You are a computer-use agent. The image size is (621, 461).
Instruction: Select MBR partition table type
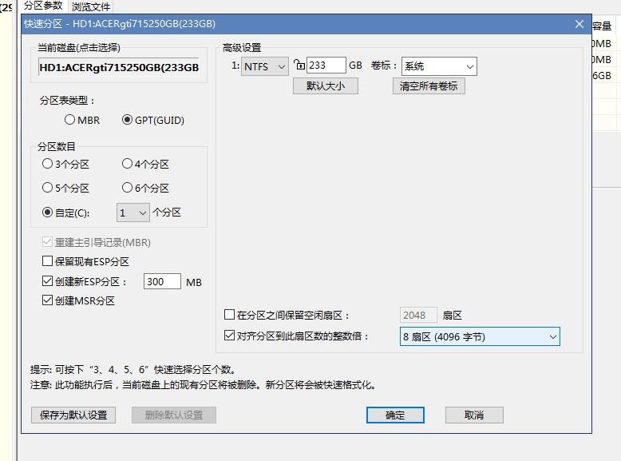[70, 121]
